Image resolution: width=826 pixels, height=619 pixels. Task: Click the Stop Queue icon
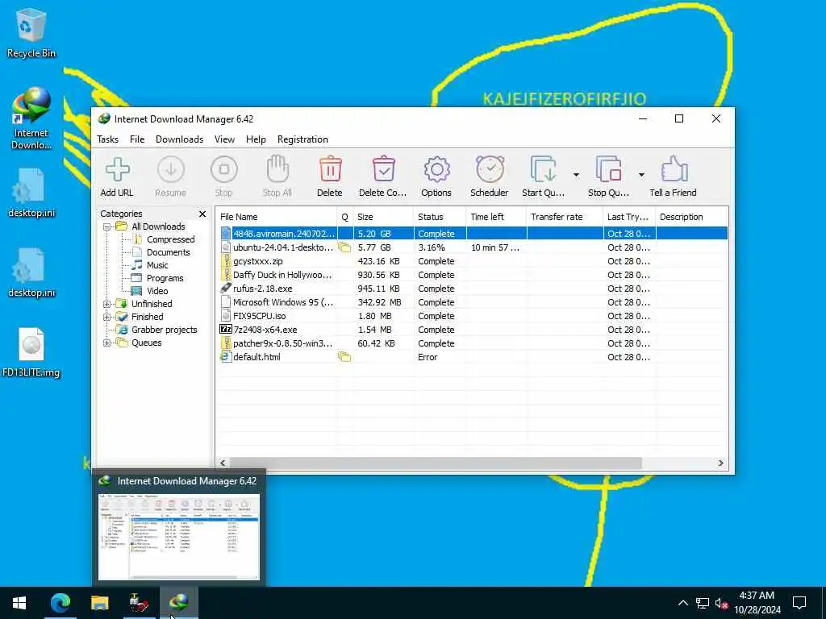pyautogui.click(x=608, y=169)
